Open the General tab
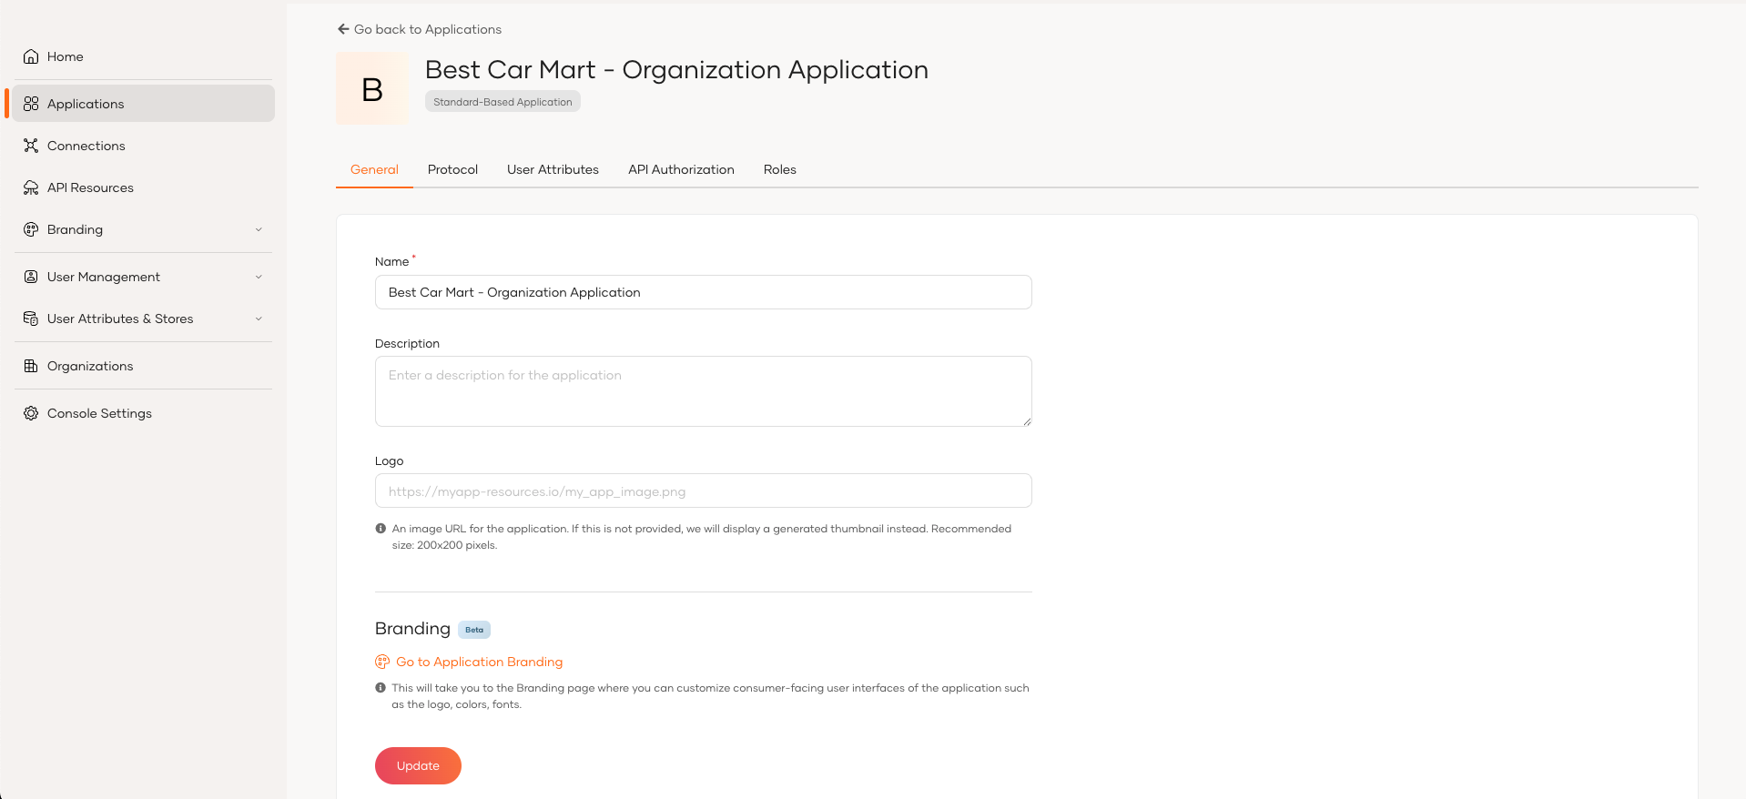Viewport: 1746px width, 799px height. (x=374, y=169)
